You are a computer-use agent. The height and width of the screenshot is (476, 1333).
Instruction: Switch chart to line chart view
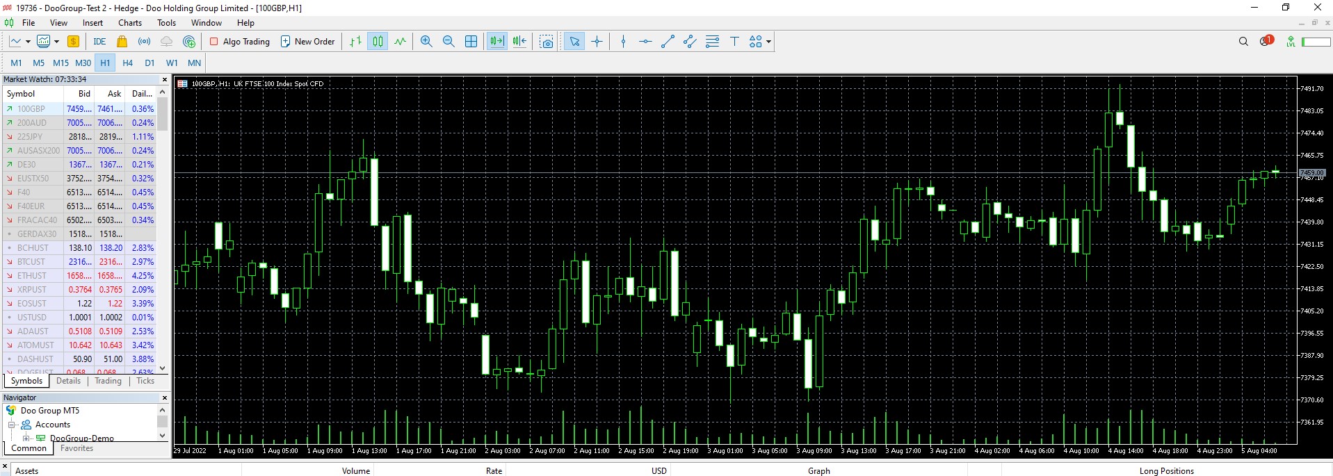[400, 42]
